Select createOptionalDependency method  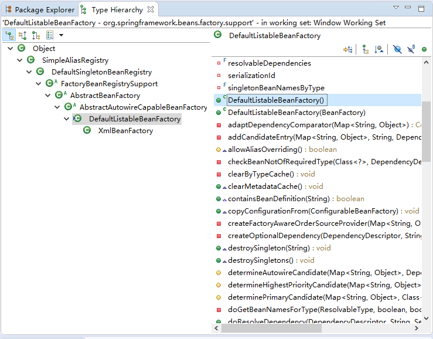pyautogui.click(x=325, y=236)
